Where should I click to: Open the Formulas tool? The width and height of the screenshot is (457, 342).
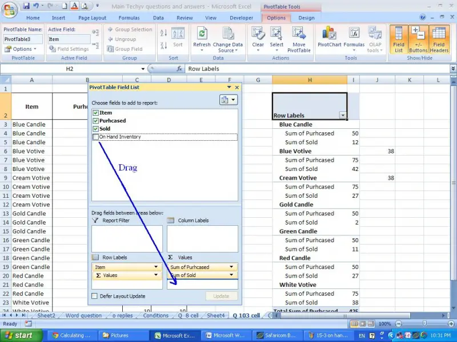coord(354,39)
